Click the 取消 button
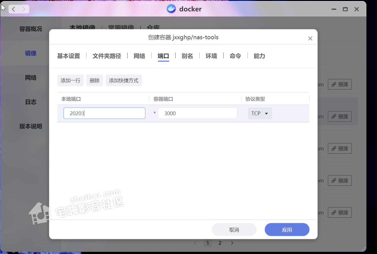The height and width of the screenshot is (254, 377). pos(234,230)
